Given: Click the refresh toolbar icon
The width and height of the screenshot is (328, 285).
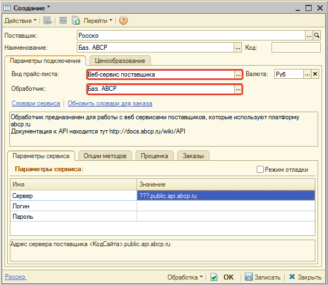Looking at the screenshot, I should (x=63, y=20).
